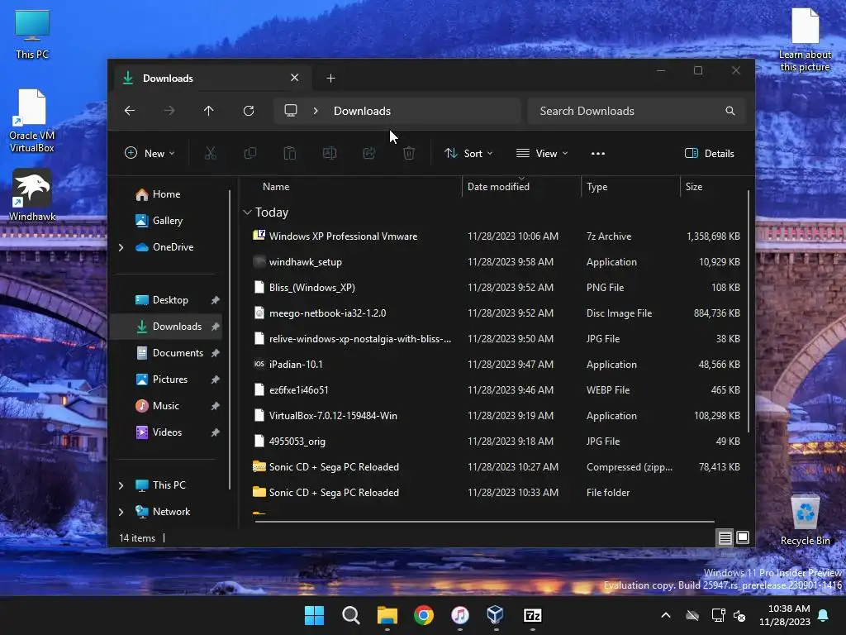This screenshot has height=635, width=846.
Task: Collapse the Today group
Action: [247, 212]
